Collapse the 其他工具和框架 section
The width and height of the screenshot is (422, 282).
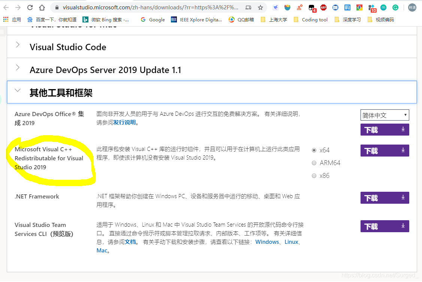(x=212, y=92)
